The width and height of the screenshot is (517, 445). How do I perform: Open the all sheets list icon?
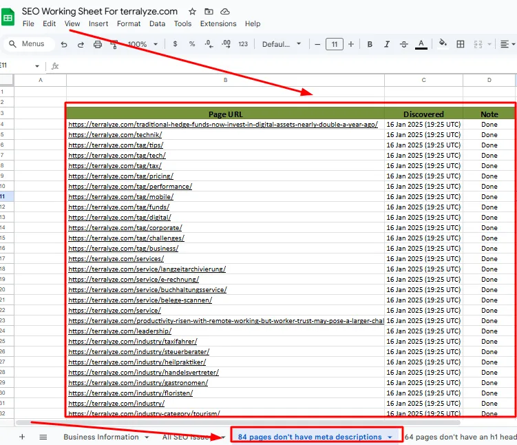coord(43,437)
